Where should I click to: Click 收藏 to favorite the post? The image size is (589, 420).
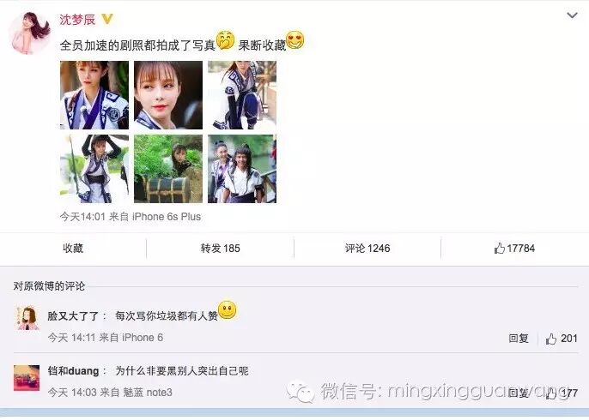[x=73, y=249]
